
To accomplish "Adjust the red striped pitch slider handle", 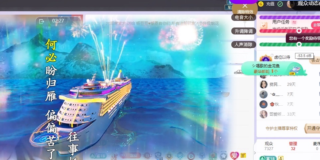I will coord(299,31).
